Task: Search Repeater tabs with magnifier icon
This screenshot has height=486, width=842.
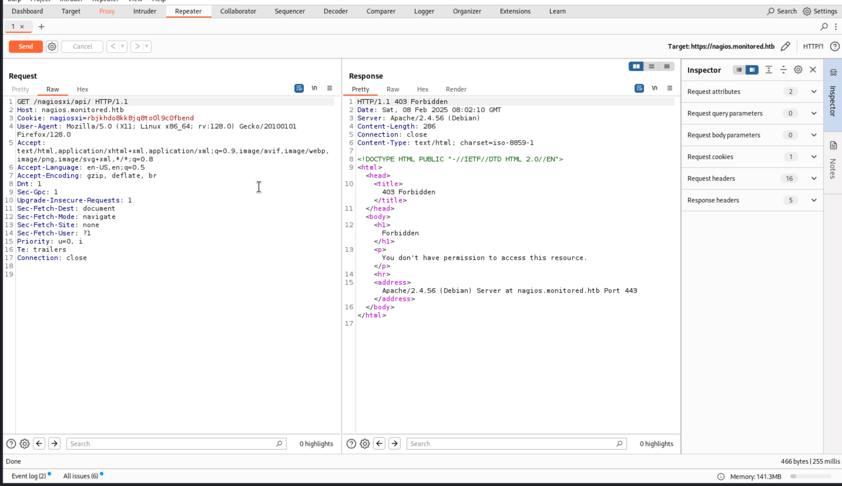Action: pos(824,27)
